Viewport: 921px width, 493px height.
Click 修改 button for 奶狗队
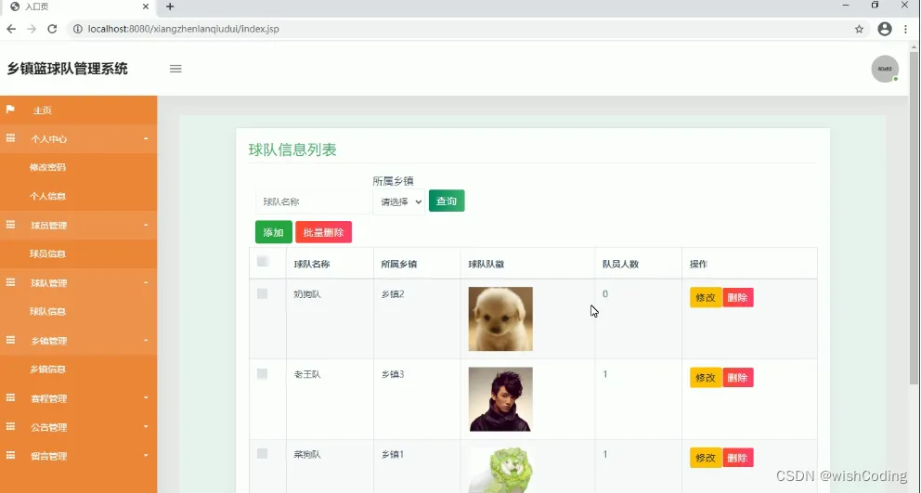click(x=706, y=297)
